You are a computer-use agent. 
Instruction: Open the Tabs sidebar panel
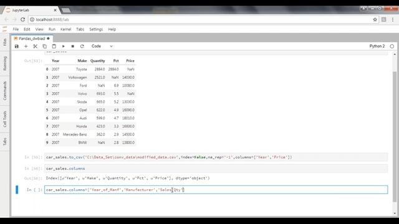coord(5,141)
